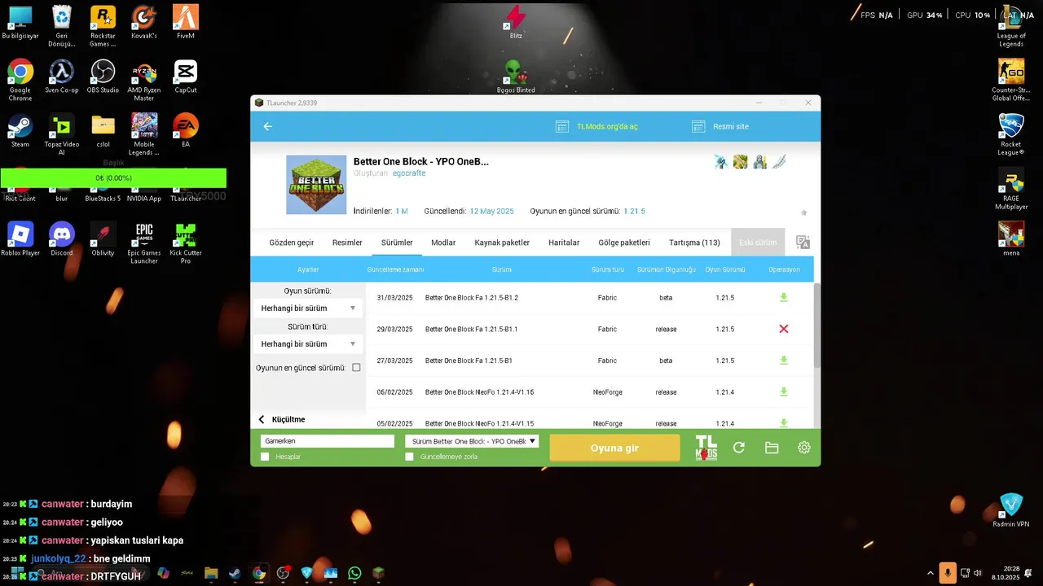Screen dimensions: 1043x586
Task: Open the Gölge paketleri tab
Action: point(624,243)
